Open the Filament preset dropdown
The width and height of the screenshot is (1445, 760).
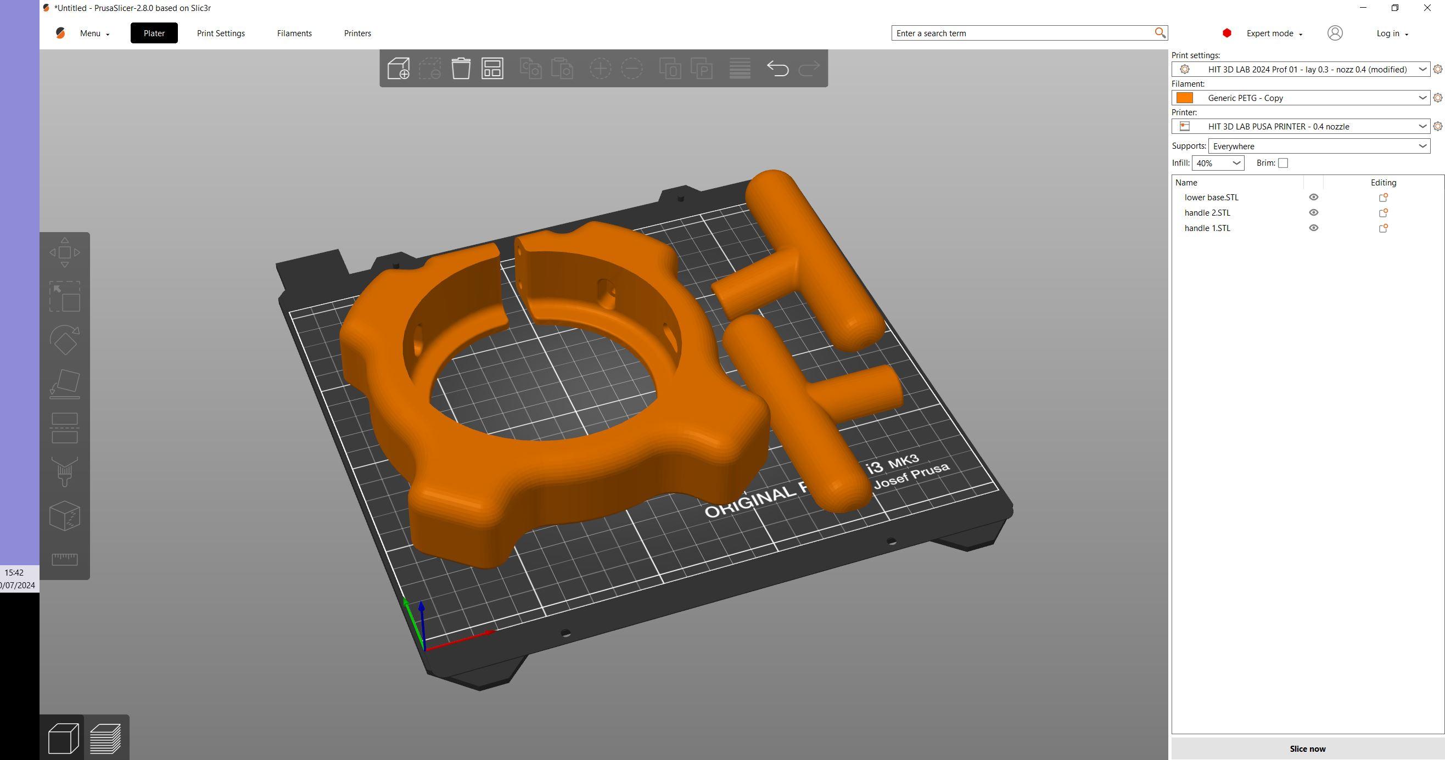[1301, 98]
